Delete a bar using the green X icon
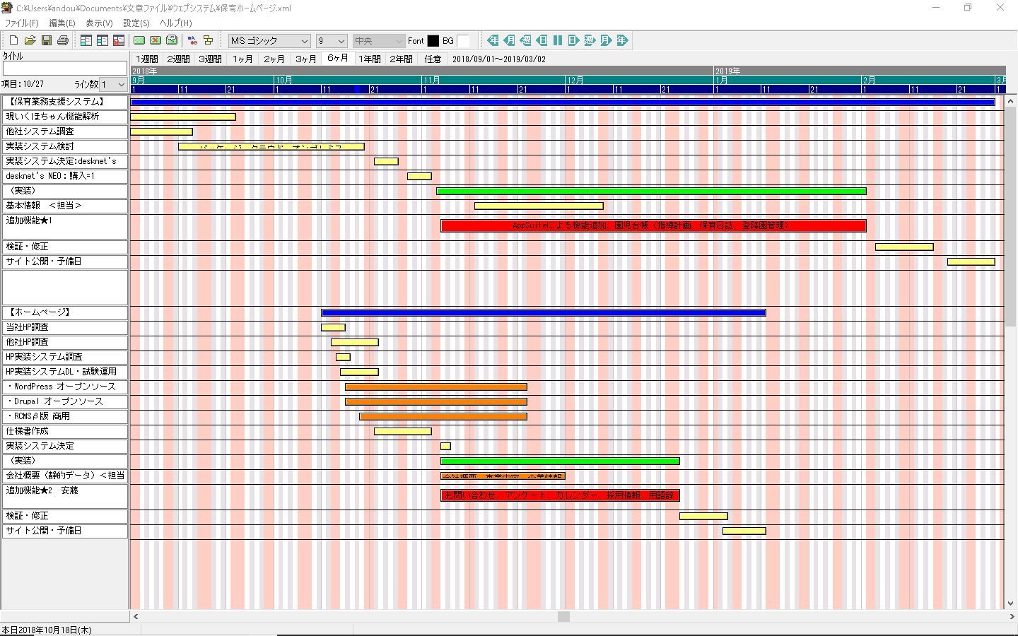 tap(156, 40)
